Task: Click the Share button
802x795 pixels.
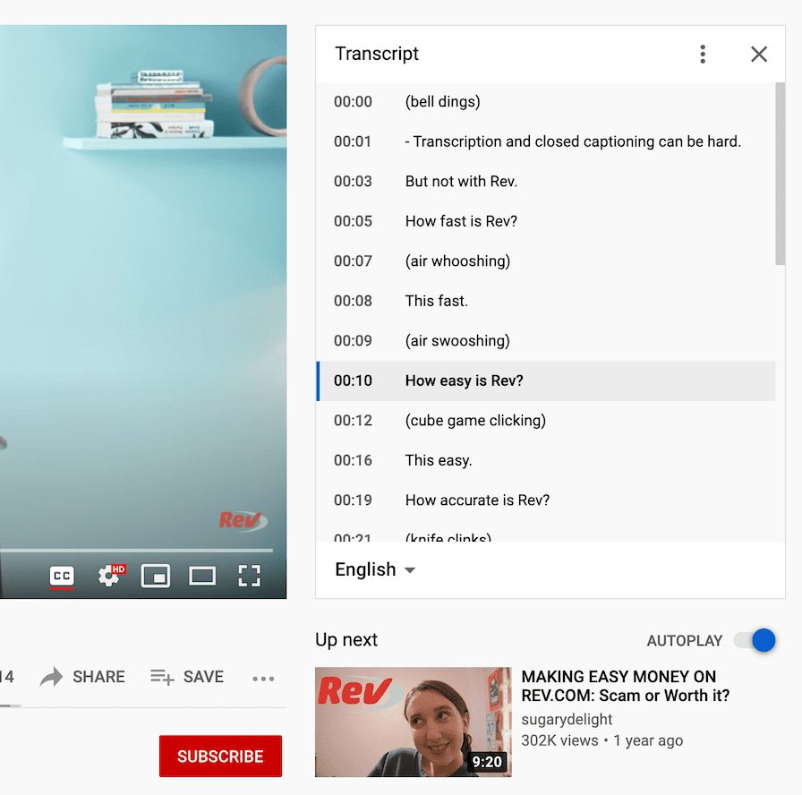Action: point(82,677)
